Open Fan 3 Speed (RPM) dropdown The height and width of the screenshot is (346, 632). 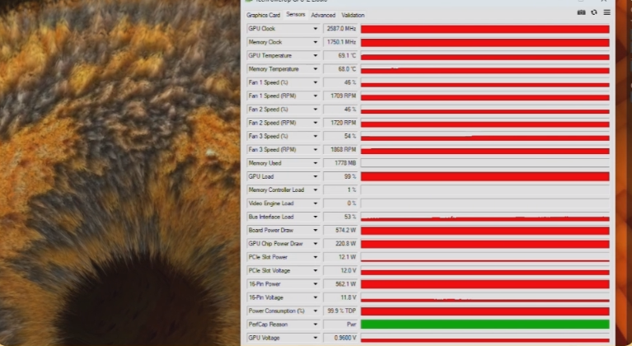point(316,149)
